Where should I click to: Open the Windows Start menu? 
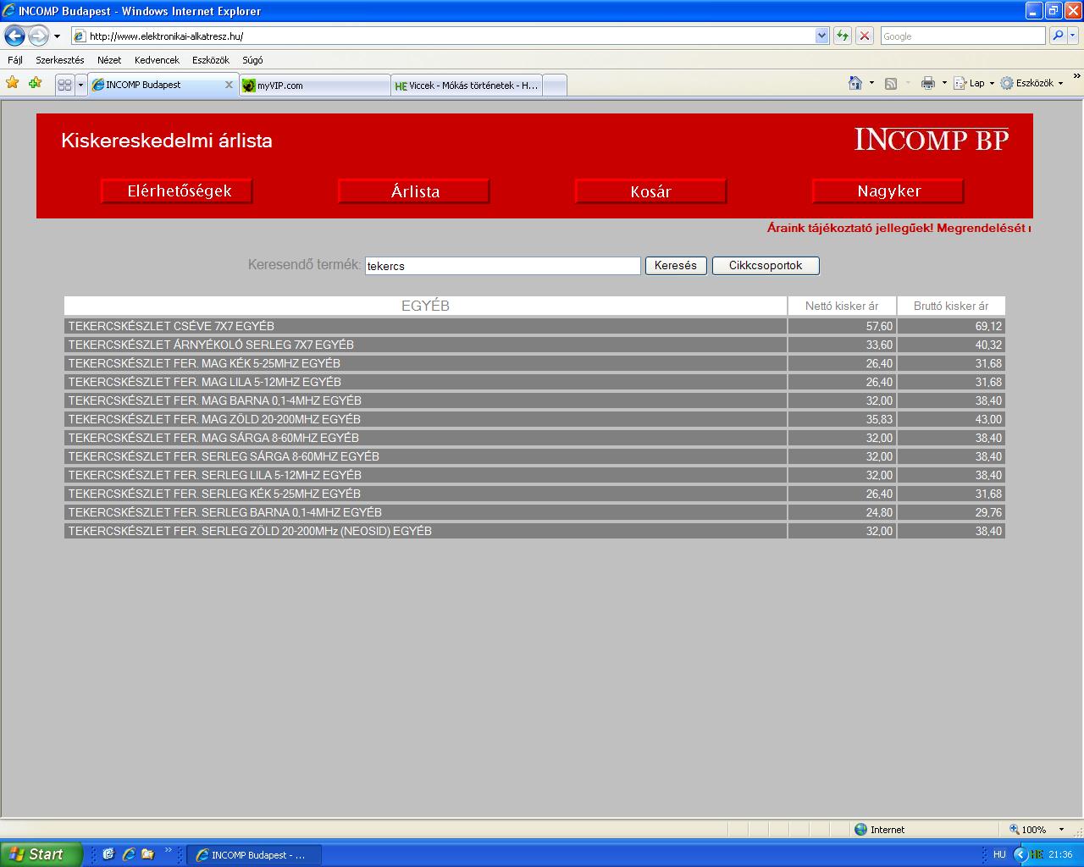[41, 854]
